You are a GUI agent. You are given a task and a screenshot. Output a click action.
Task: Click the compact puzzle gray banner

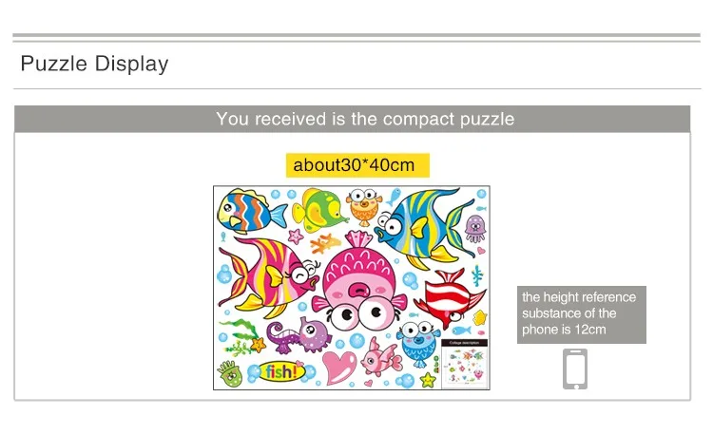pos(352,119)
